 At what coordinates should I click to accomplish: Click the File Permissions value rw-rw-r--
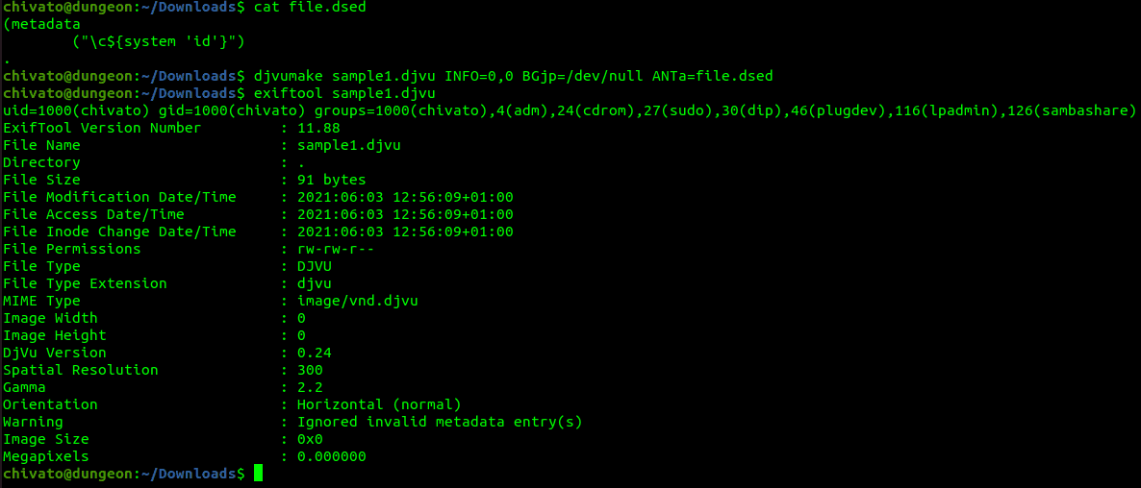(336, 249)
